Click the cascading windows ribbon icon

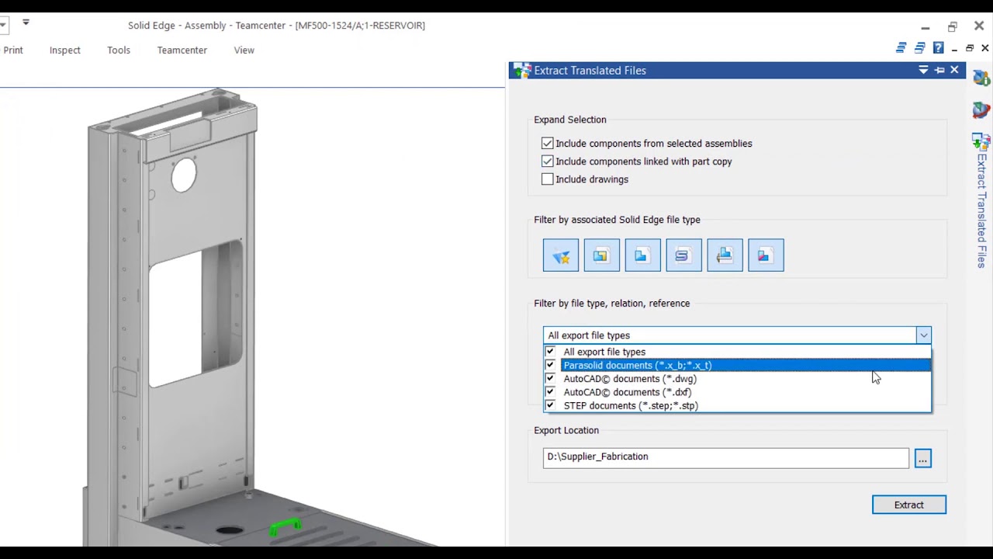pos(919,48)
